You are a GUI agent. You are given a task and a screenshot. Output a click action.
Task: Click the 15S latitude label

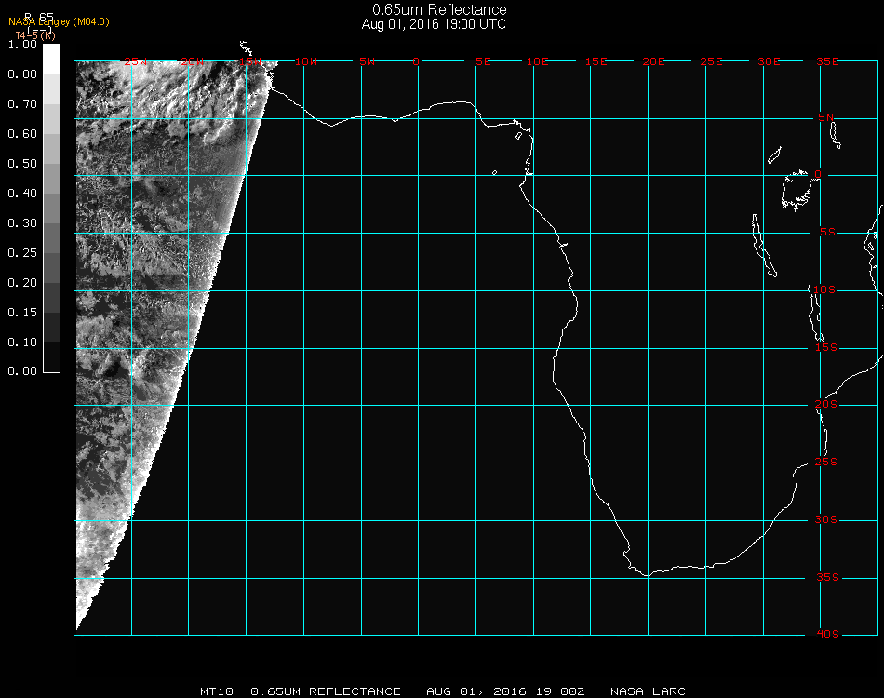[826, 347]
